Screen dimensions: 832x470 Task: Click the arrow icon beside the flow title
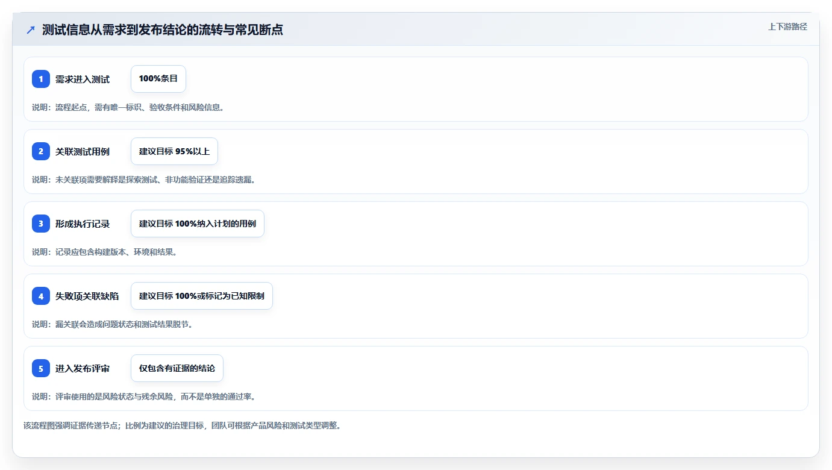coord(31,30)
